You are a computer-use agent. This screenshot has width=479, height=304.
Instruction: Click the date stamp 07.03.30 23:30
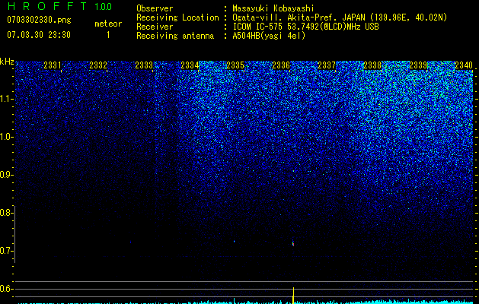point(39,35)
